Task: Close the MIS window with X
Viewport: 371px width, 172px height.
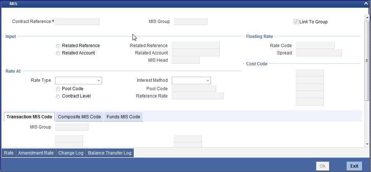Action: 366,3
